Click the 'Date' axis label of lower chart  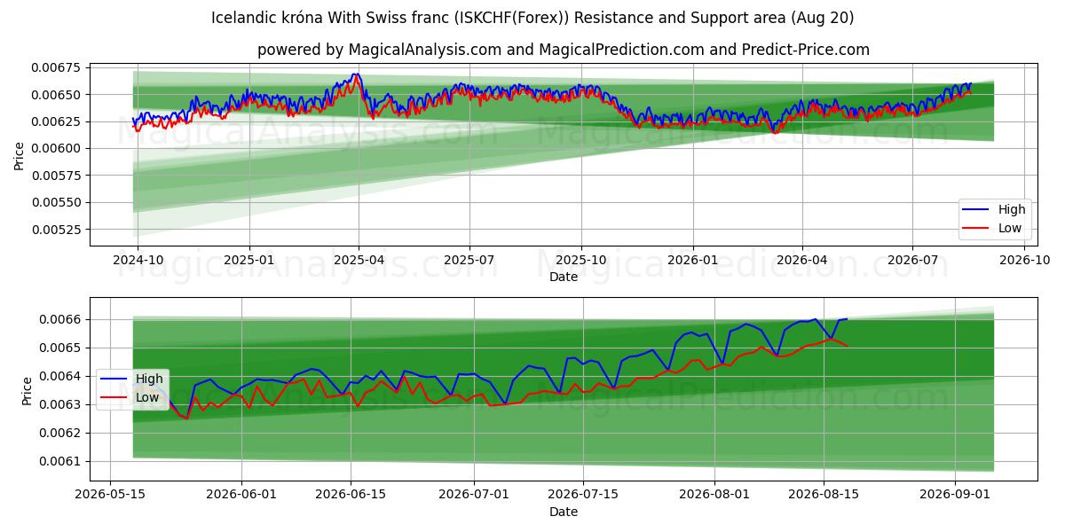coord(564,512)
